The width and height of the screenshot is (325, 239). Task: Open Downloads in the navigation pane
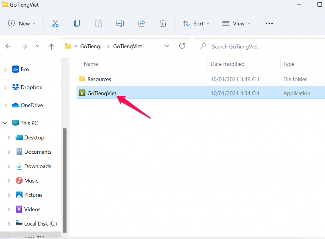point(37,166)
